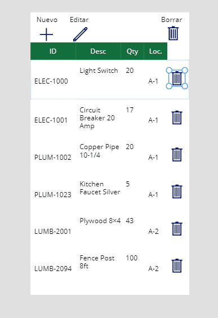Screen dimensions: 218x318
Task: Select the Circuit Breaker 20 Amp description
Action: coord(97,118)
